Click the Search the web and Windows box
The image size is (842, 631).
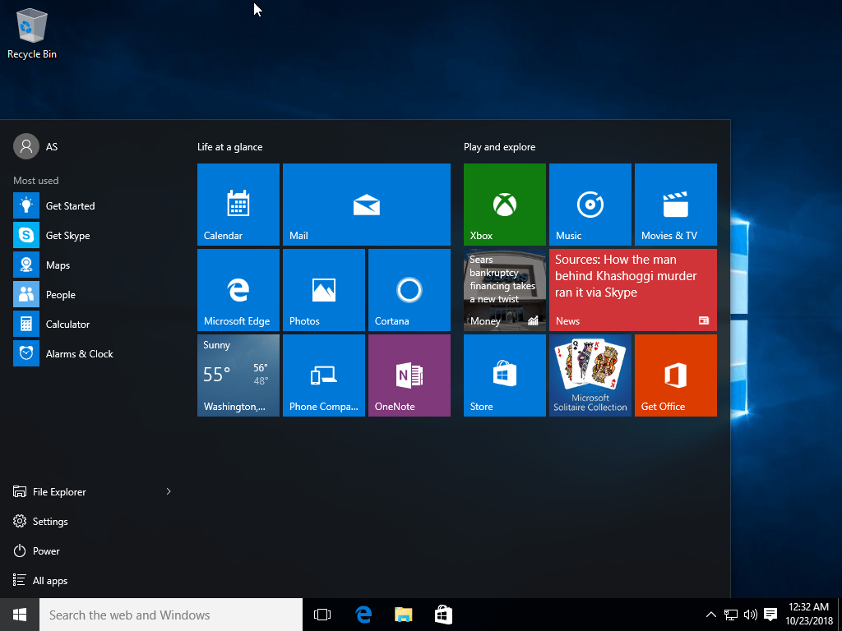click(x=171, y=615)
